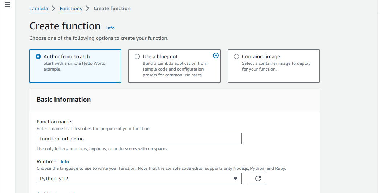Go to Functions breadcrumb link
The image size is (380, 193).
point(71,8)
